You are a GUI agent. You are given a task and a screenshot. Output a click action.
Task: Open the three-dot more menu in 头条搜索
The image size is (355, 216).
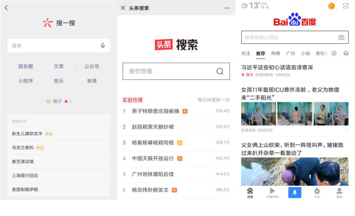click(227, 8)
